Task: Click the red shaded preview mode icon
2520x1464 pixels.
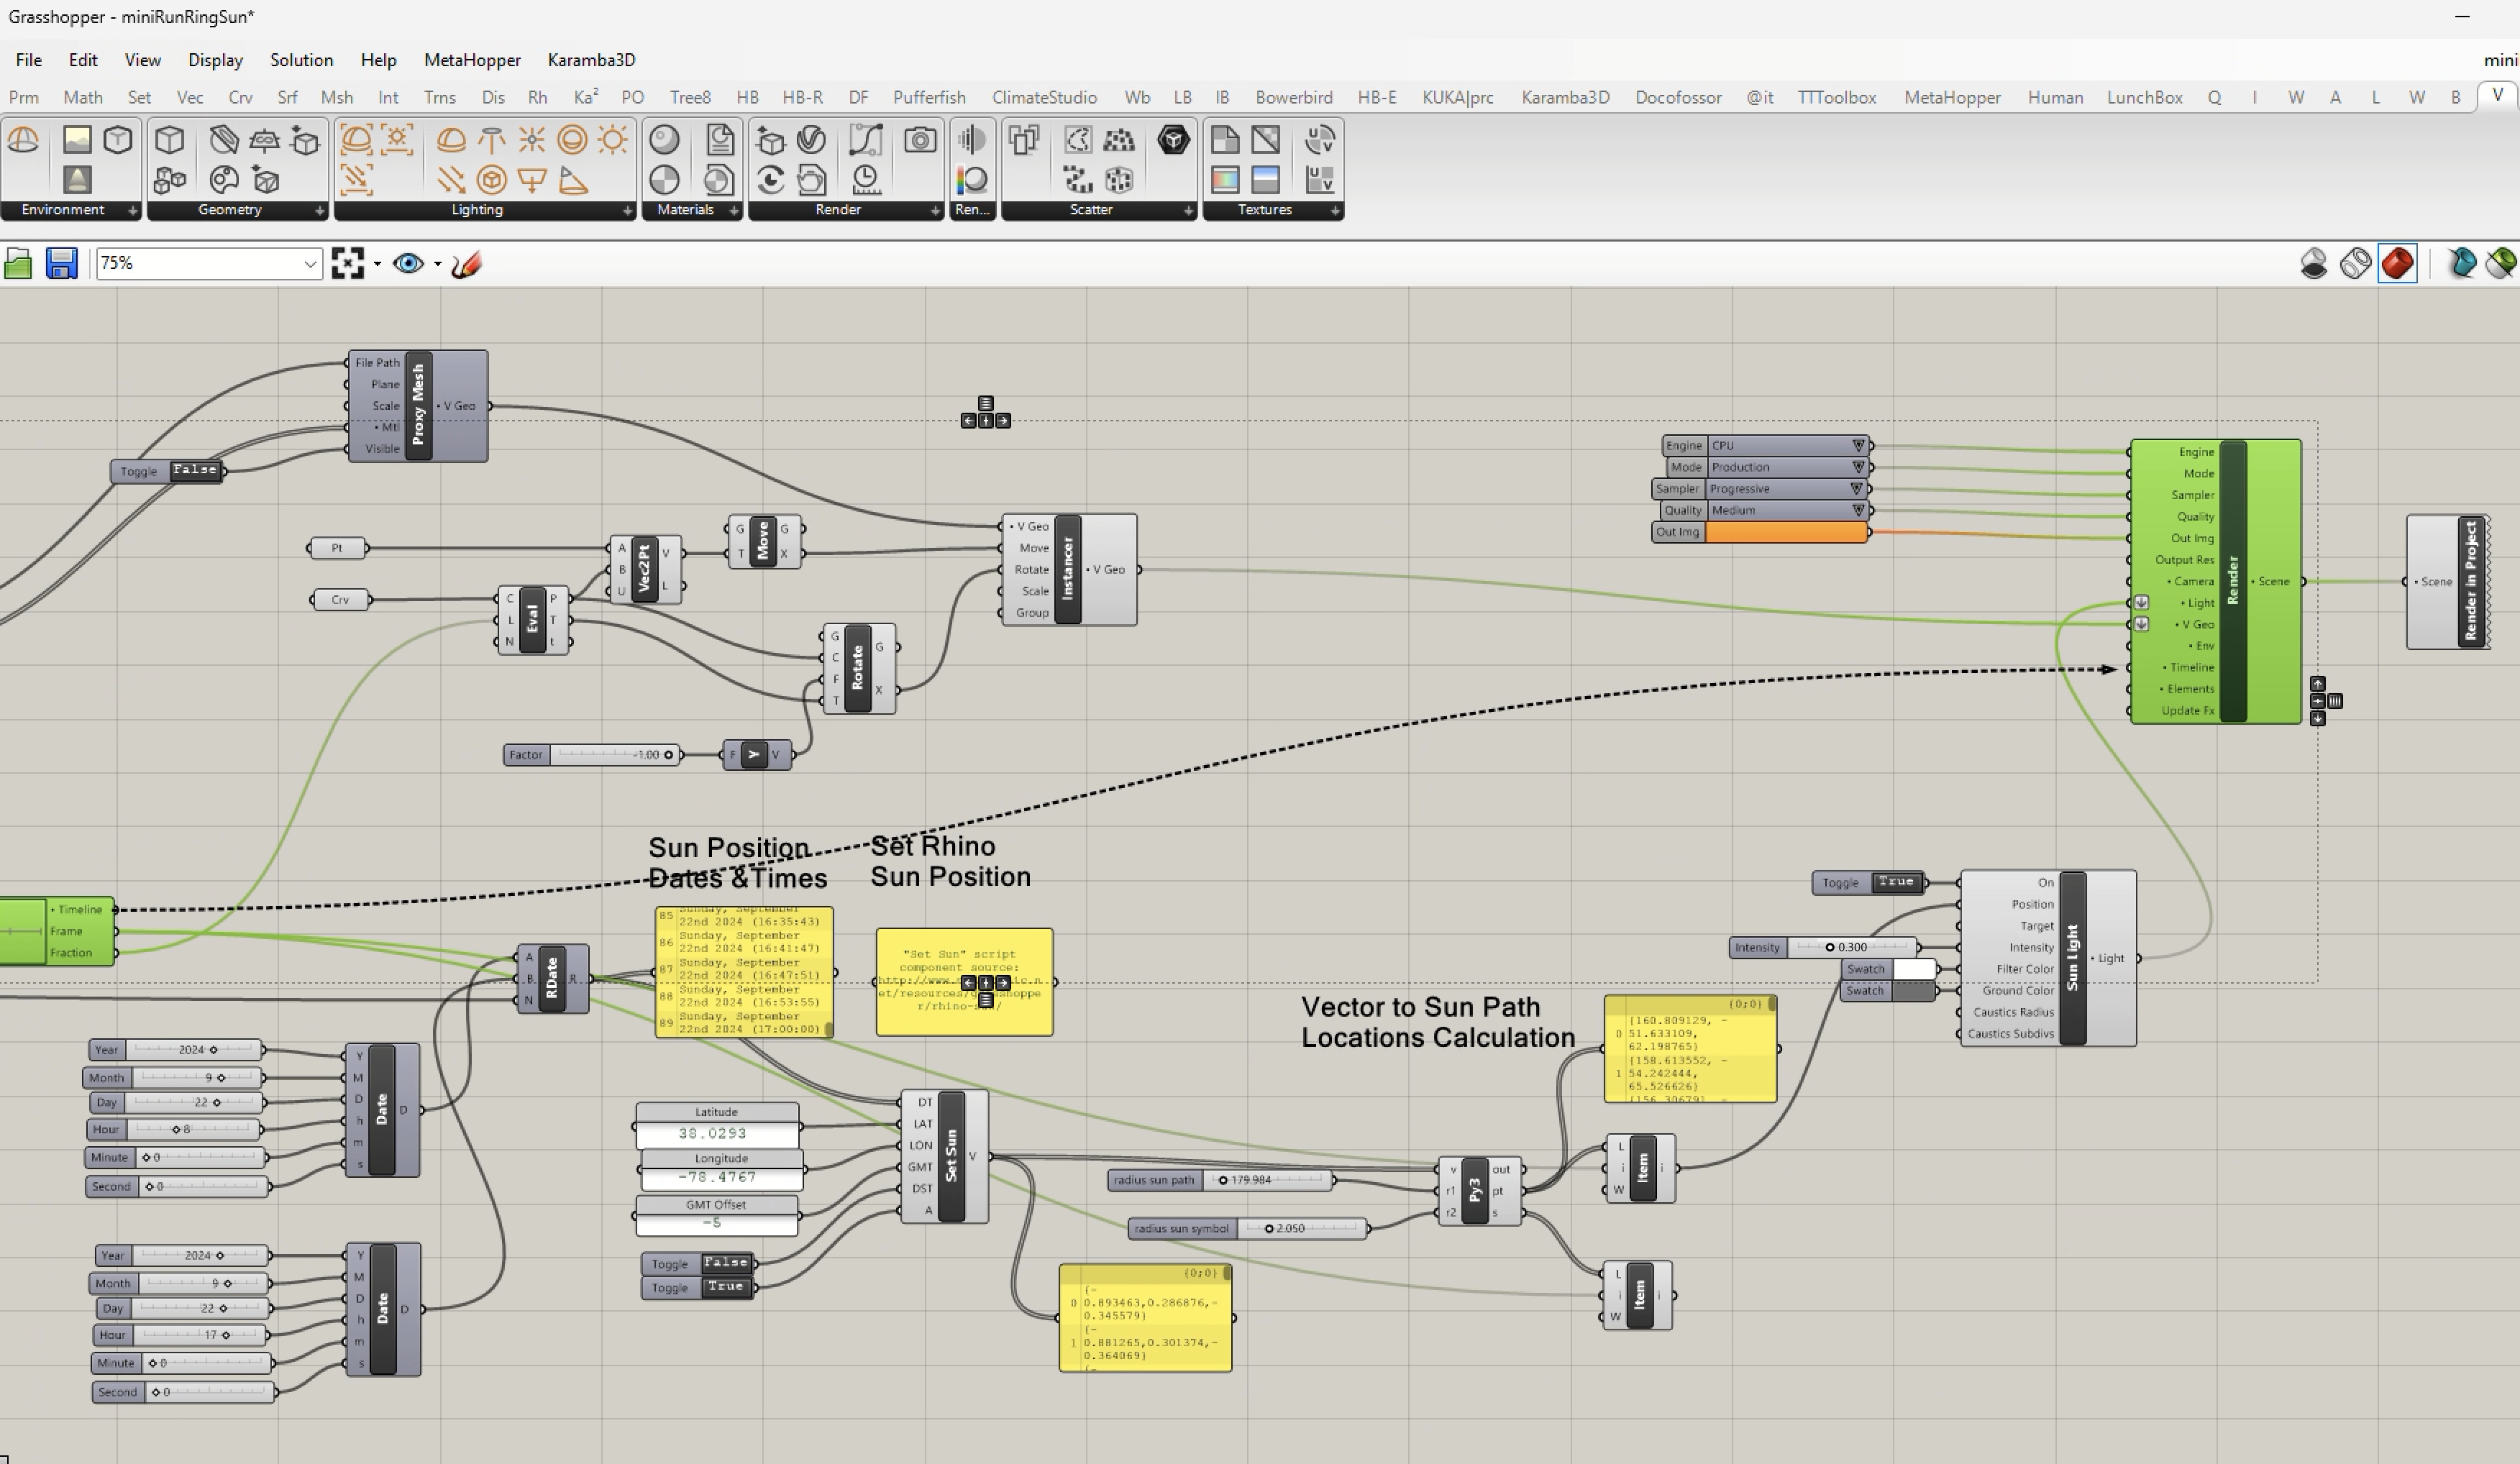Action: (x=2397, y=264)
